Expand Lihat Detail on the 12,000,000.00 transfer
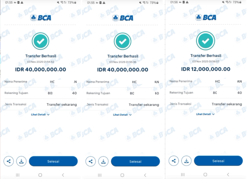Screen dimensions: 247x179 [x=205, y=114]
